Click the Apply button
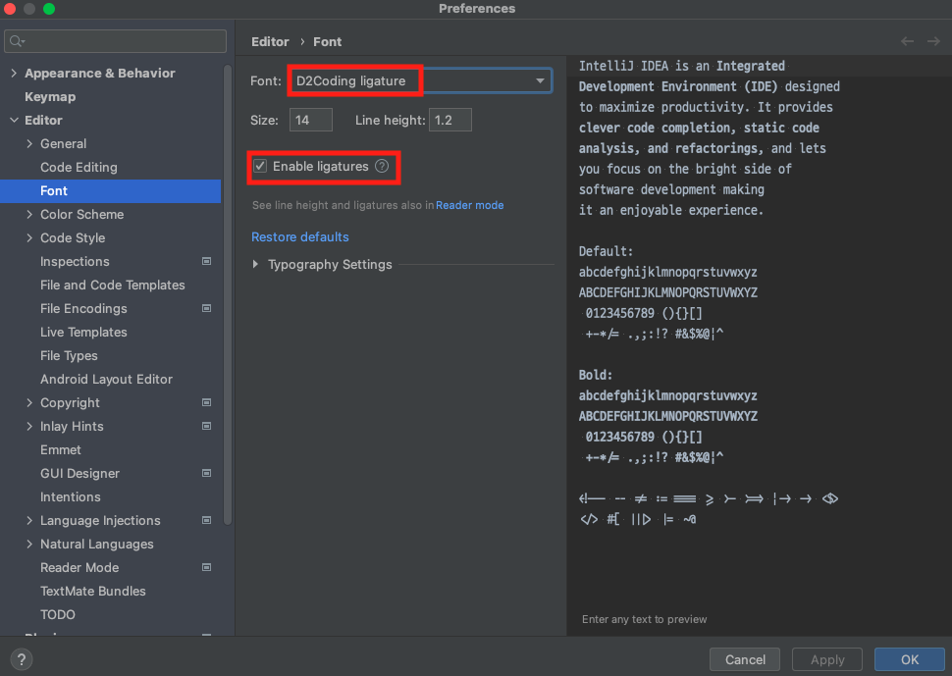 click(827, 659)
